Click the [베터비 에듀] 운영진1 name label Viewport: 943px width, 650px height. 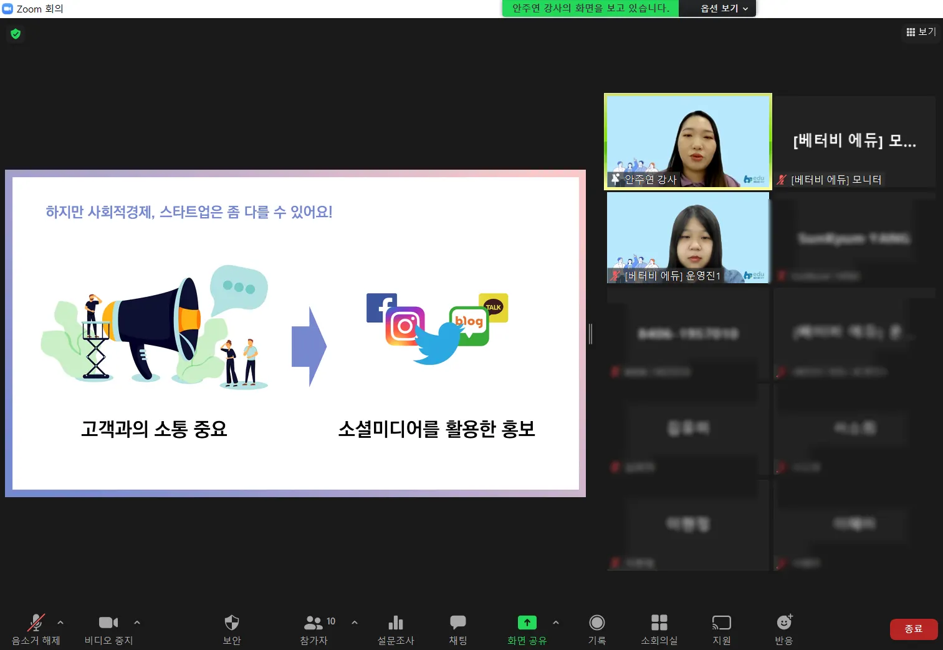[x=673, y=276]
